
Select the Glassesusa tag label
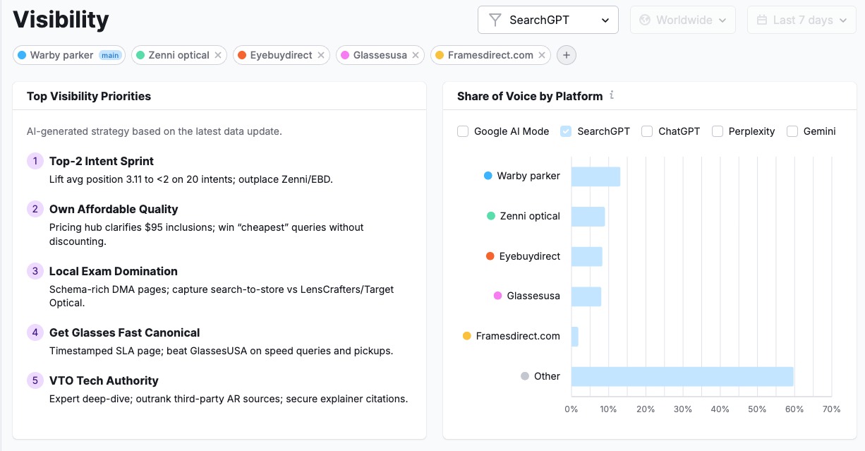pyautogui.click(x=380, y=55)
